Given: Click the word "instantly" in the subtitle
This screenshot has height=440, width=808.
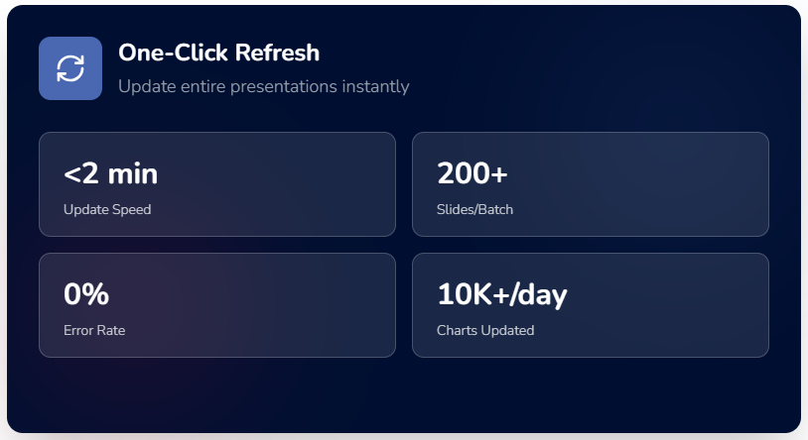Looking at the screenshot, I should 375,86.
